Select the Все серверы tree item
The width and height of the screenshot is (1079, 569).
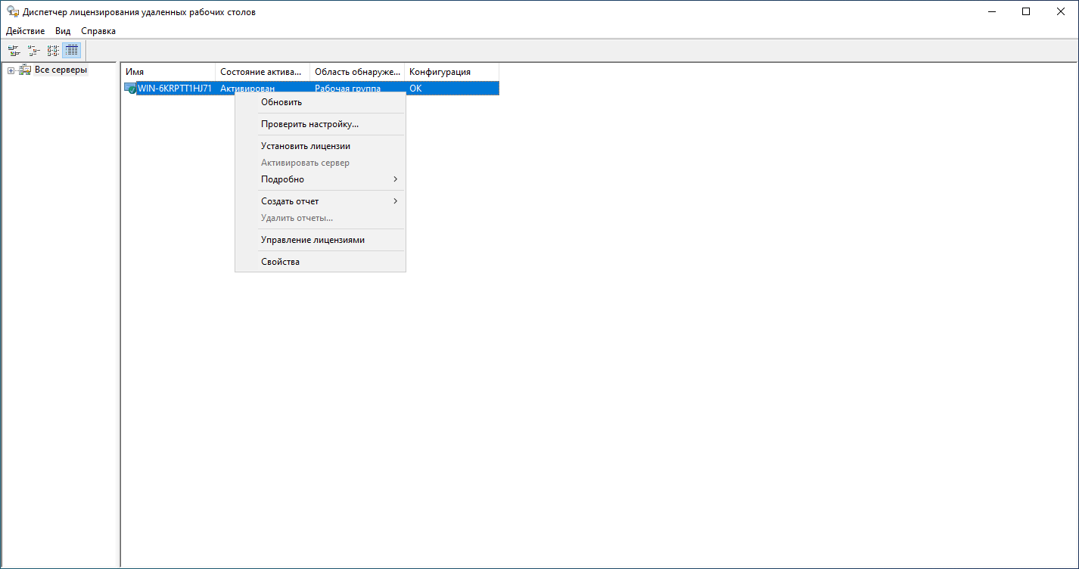point(61,70)
